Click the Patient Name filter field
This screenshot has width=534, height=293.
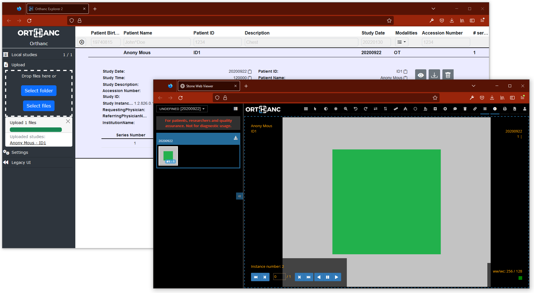click(157, 42)
